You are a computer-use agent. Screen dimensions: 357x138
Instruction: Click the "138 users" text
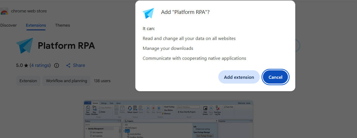102,81
